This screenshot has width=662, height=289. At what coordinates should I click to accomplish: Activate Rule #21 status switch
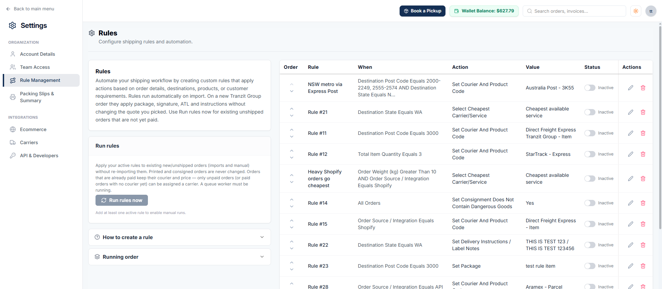[x=590, y=112]
